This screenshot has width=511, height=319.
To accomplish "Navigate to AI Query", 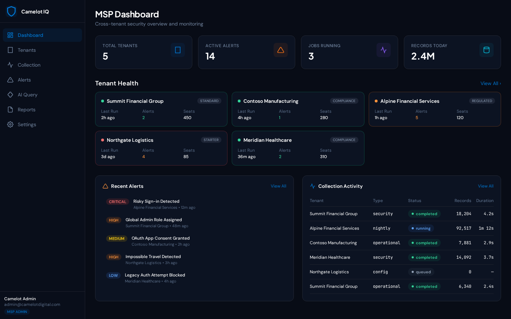I will 42,95.
